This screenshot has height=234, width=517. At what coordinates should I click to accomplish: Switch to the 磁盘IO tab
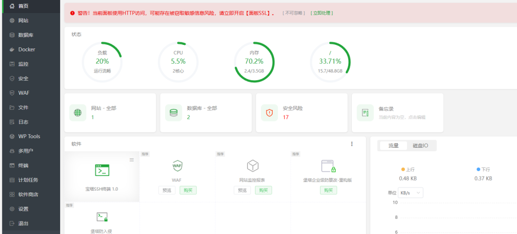click(x=421, y=146)
